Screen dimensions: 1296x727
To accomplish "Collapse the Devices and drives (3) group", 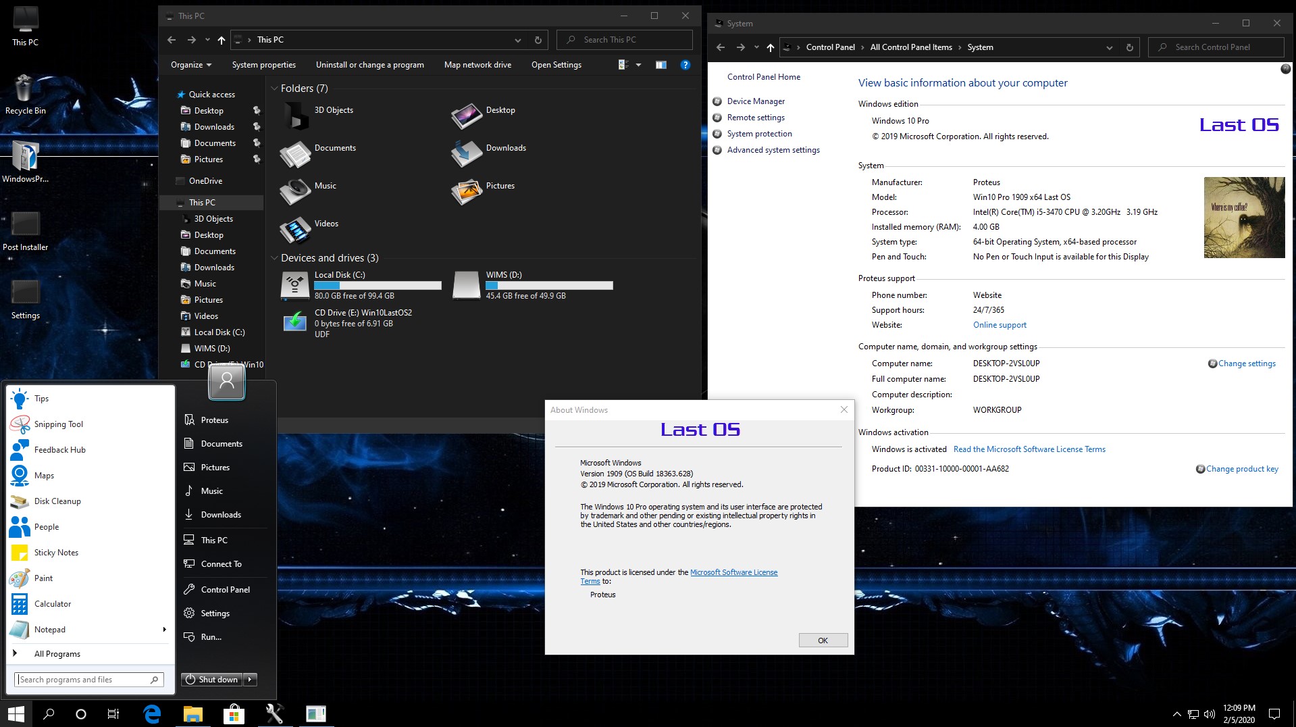I will tap(274, 258).
